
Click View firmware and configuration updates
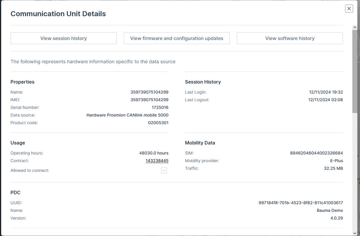[x=177, y=38]
